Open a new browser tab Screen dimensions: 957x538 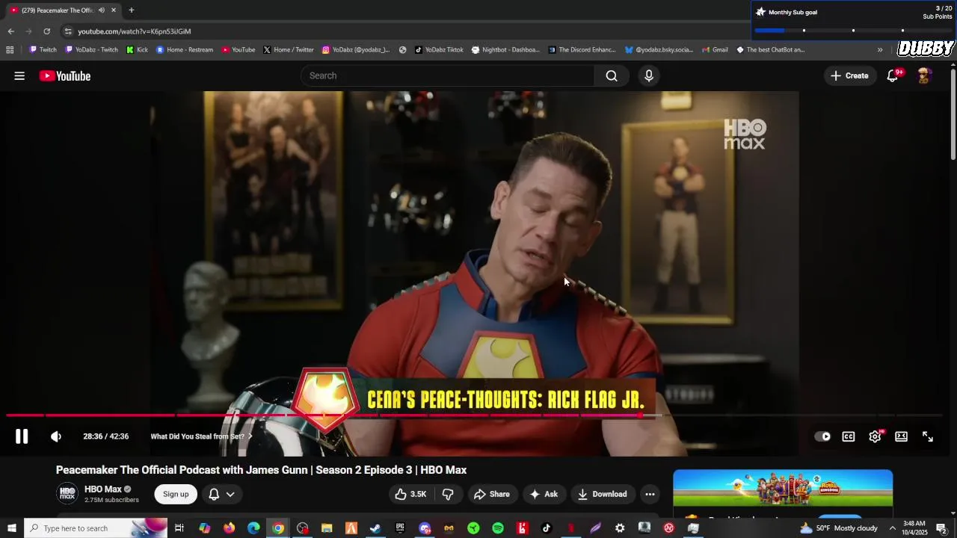[x=131, y=10]
